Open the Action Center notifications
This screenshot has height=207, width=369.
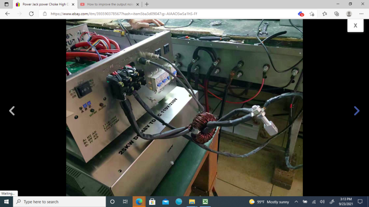(360, 201)
